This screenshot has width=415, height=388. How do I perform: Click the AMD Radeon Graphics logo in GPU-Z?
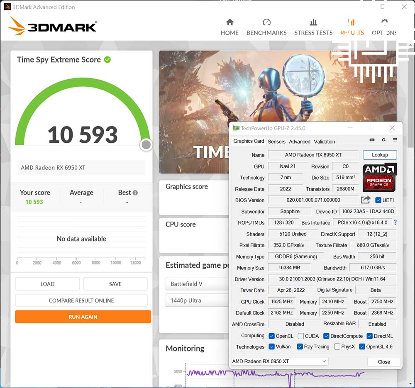[x=380, y=177]
